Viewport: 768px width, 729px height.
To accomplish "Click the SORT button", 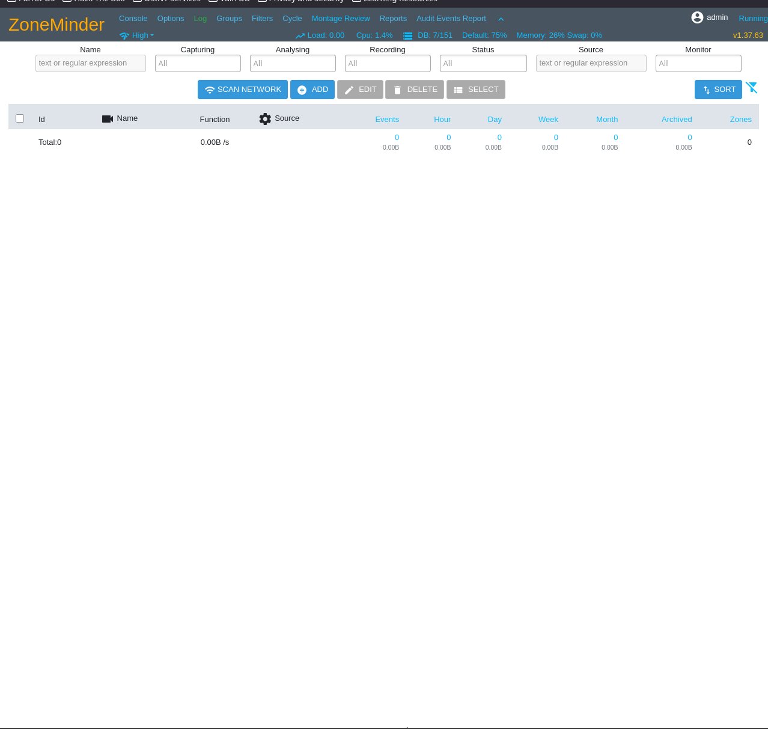I will 718,90.
